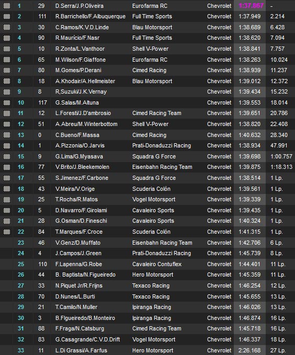Select driver pair F.Lapenna/G.Robe

78,264
